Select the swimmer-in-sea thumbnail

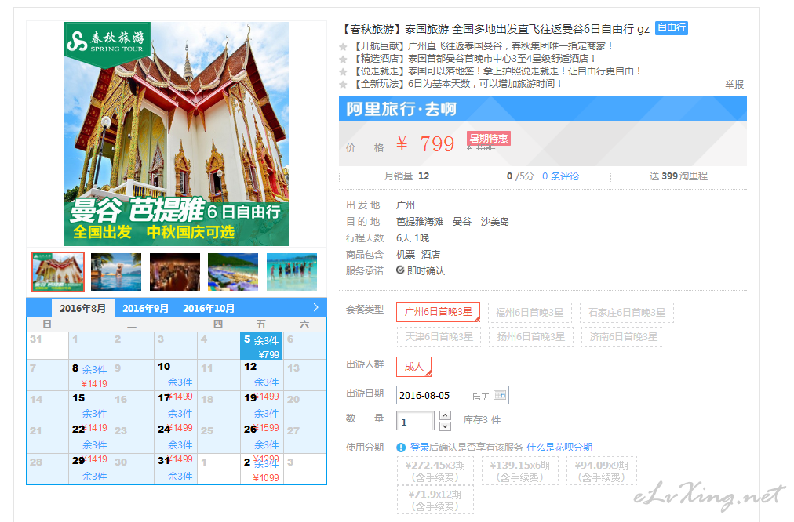[x=116, y=272]
